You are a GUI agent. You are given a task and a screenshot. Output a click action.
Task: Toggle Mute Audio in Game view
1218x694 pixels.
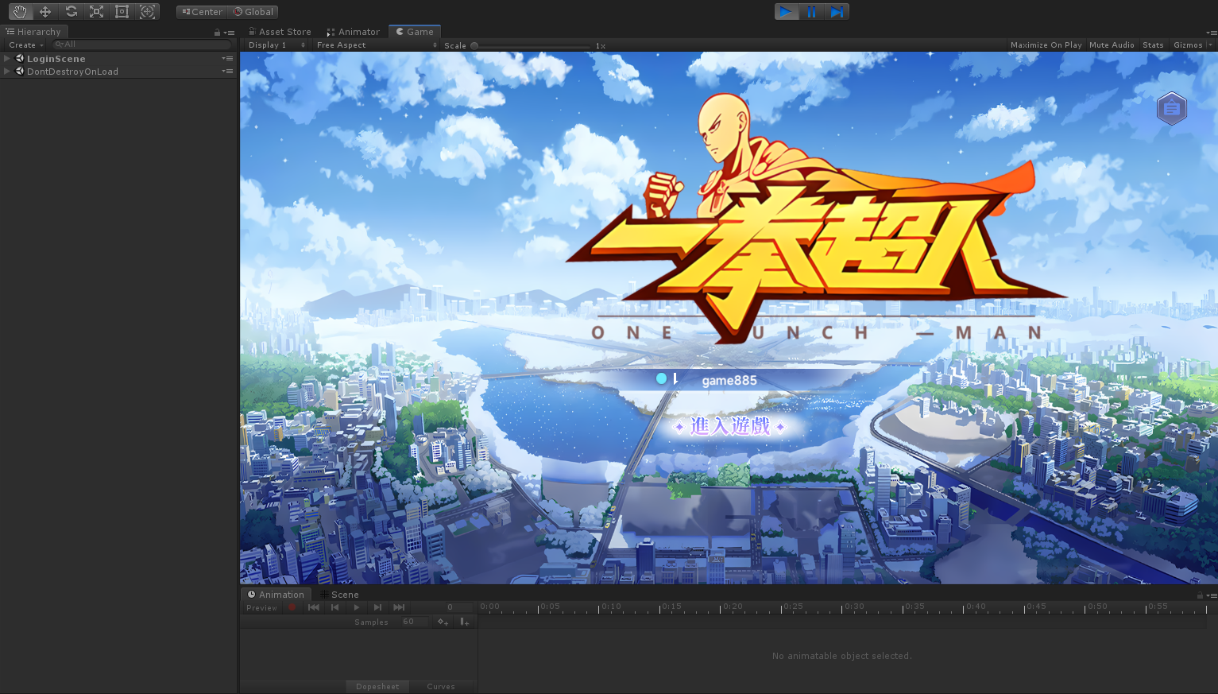(1112, 45)
